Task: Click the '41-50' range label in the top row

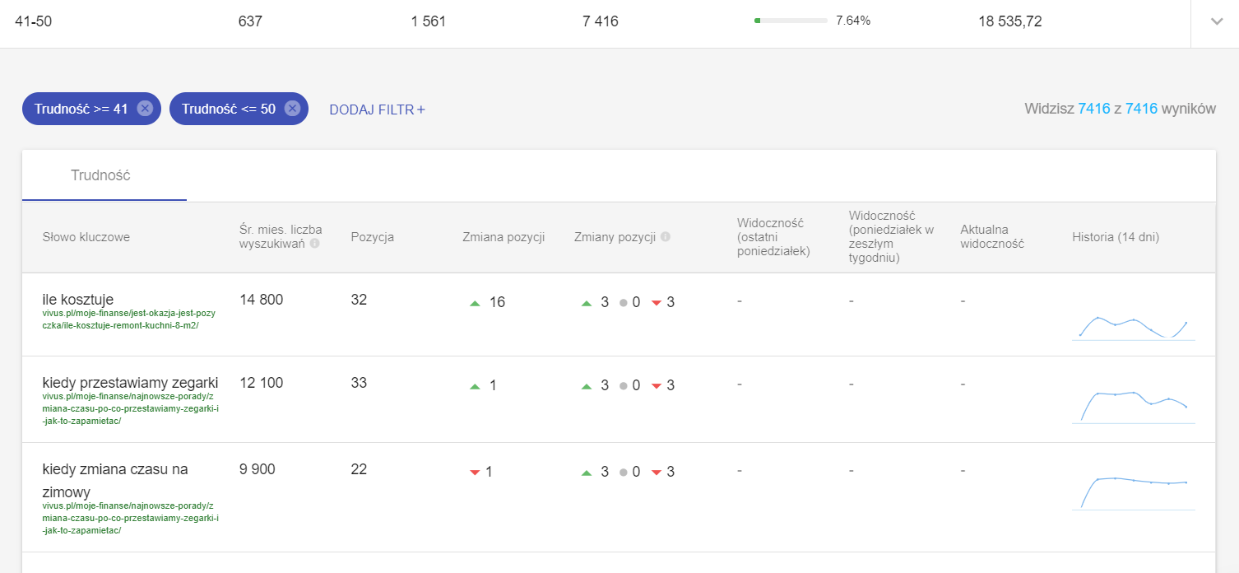Action: [33, 21]
